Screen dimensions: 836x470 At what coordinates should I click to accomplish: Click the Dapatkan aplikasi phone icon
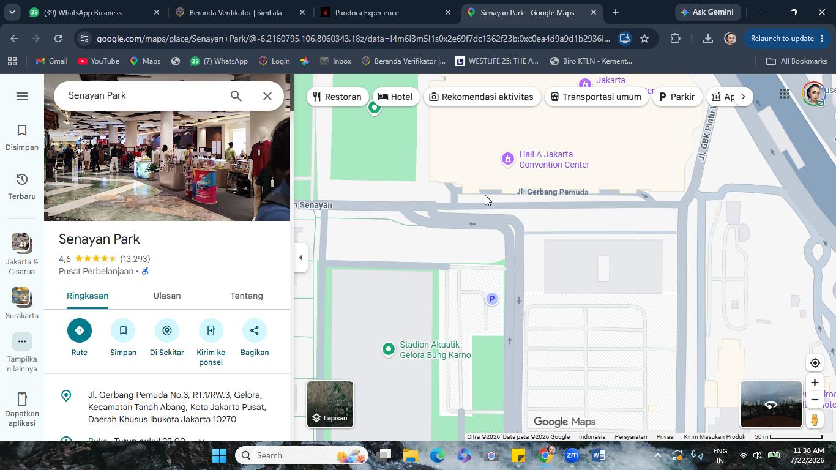(22, 399)
